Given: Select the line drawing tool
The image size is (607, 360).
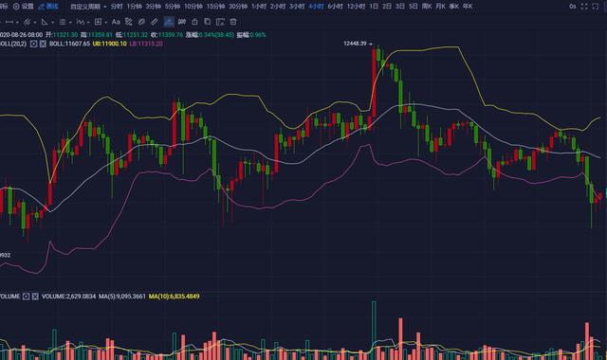Looking at the screenshot, I should pyautogui.click(x=9, y=22).
